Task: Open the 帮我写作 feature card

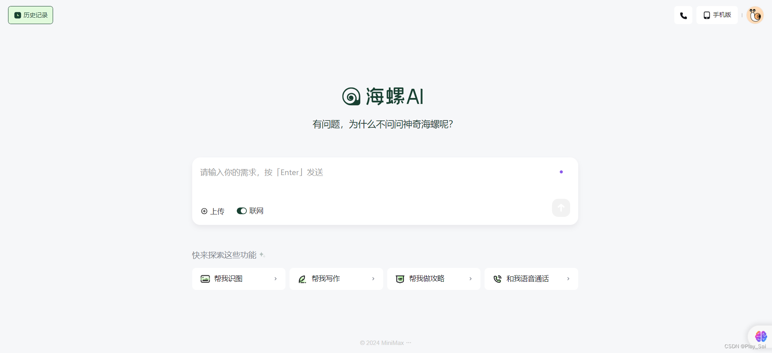Action: (336, 279)
